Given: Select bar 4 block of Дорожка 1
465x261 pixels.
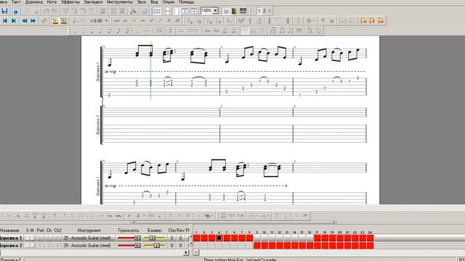Looking at the screenshot, I should click(219, 238).
